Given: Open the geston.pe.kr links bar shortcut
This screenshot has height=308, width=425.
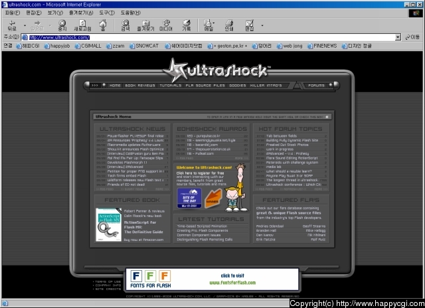Looking at the screenshot, I should [x=227, y=46].
